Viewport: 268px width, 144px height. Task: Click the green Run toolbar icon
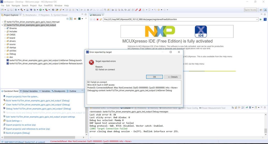point(41,10)
